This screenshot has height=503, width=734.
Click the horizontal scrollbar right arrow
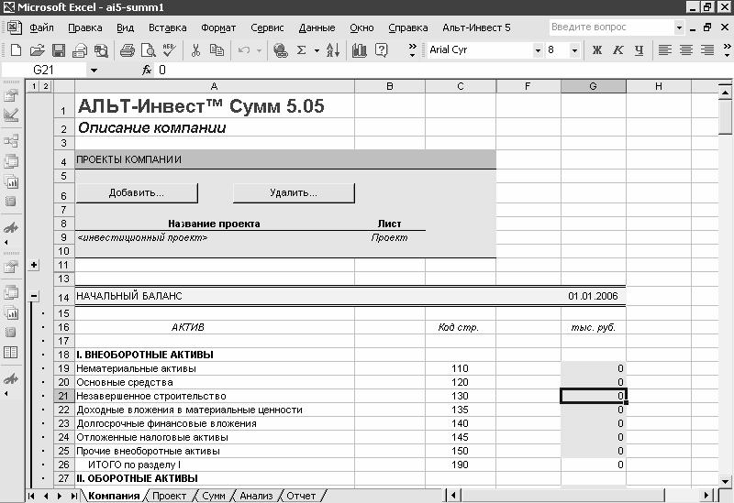coord(706,496)
